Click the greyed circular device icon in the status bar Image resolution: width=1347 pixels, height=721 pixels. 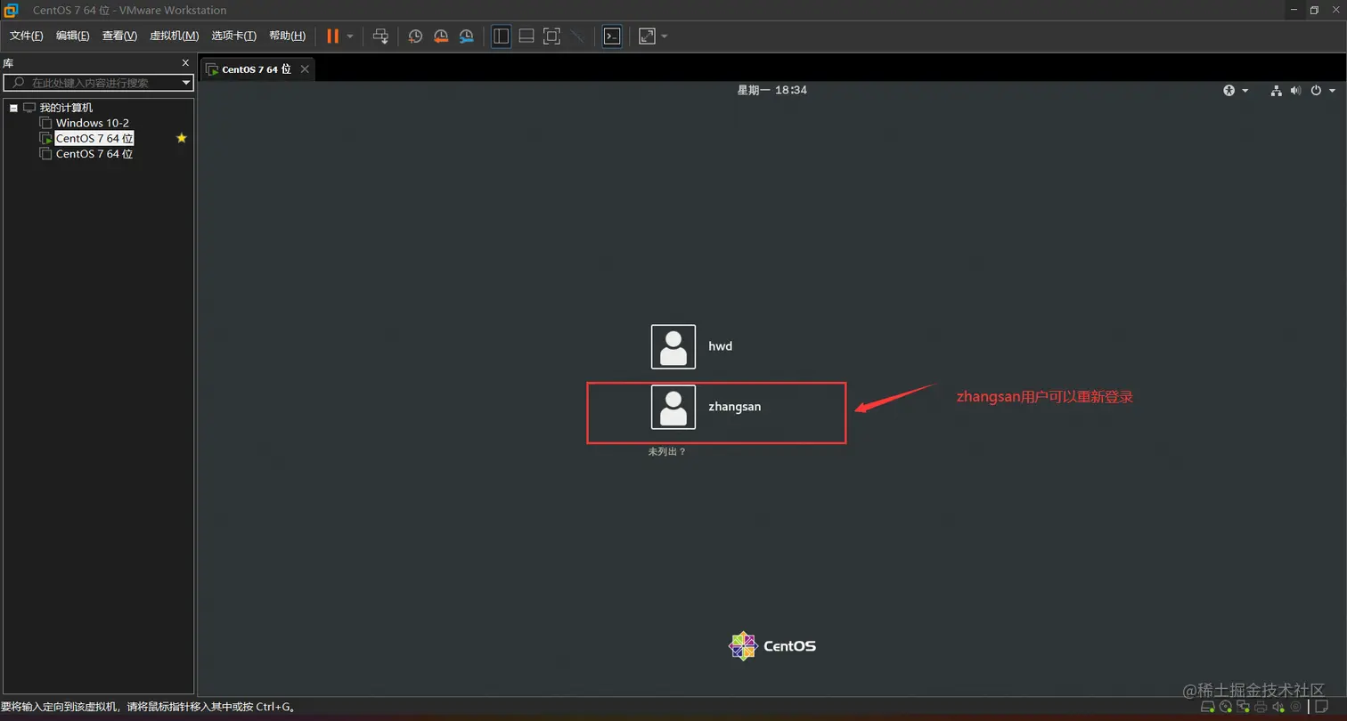[x=1295, y=708]
